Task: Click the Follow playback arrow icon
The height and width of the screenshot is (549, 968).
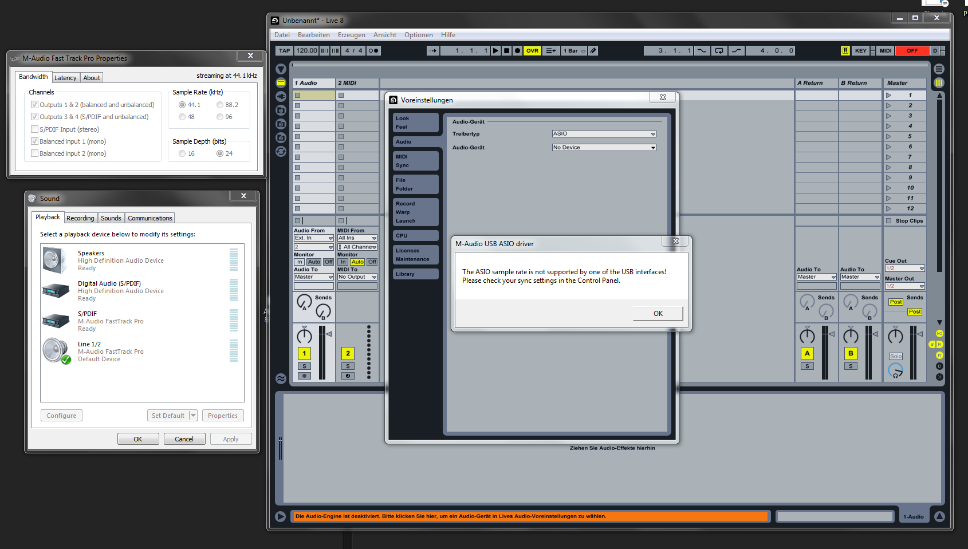Action: 433,51
